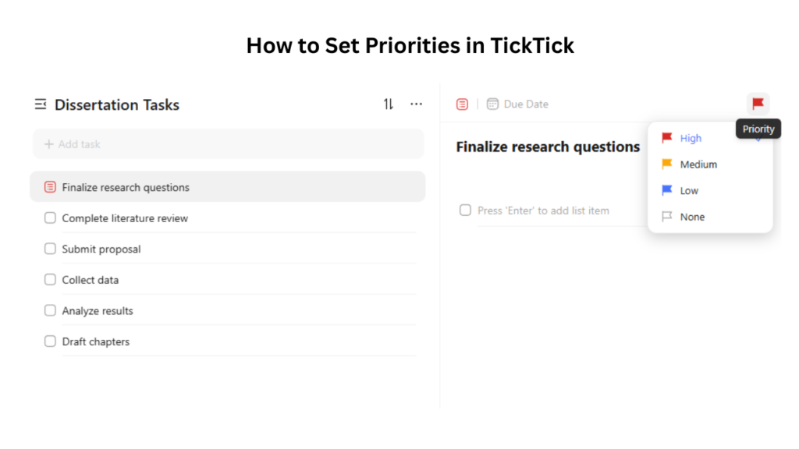The height and width of the screenshot is (449, 799).
Task: Tick the Collect data checkbox
Action: pos(50,279)
